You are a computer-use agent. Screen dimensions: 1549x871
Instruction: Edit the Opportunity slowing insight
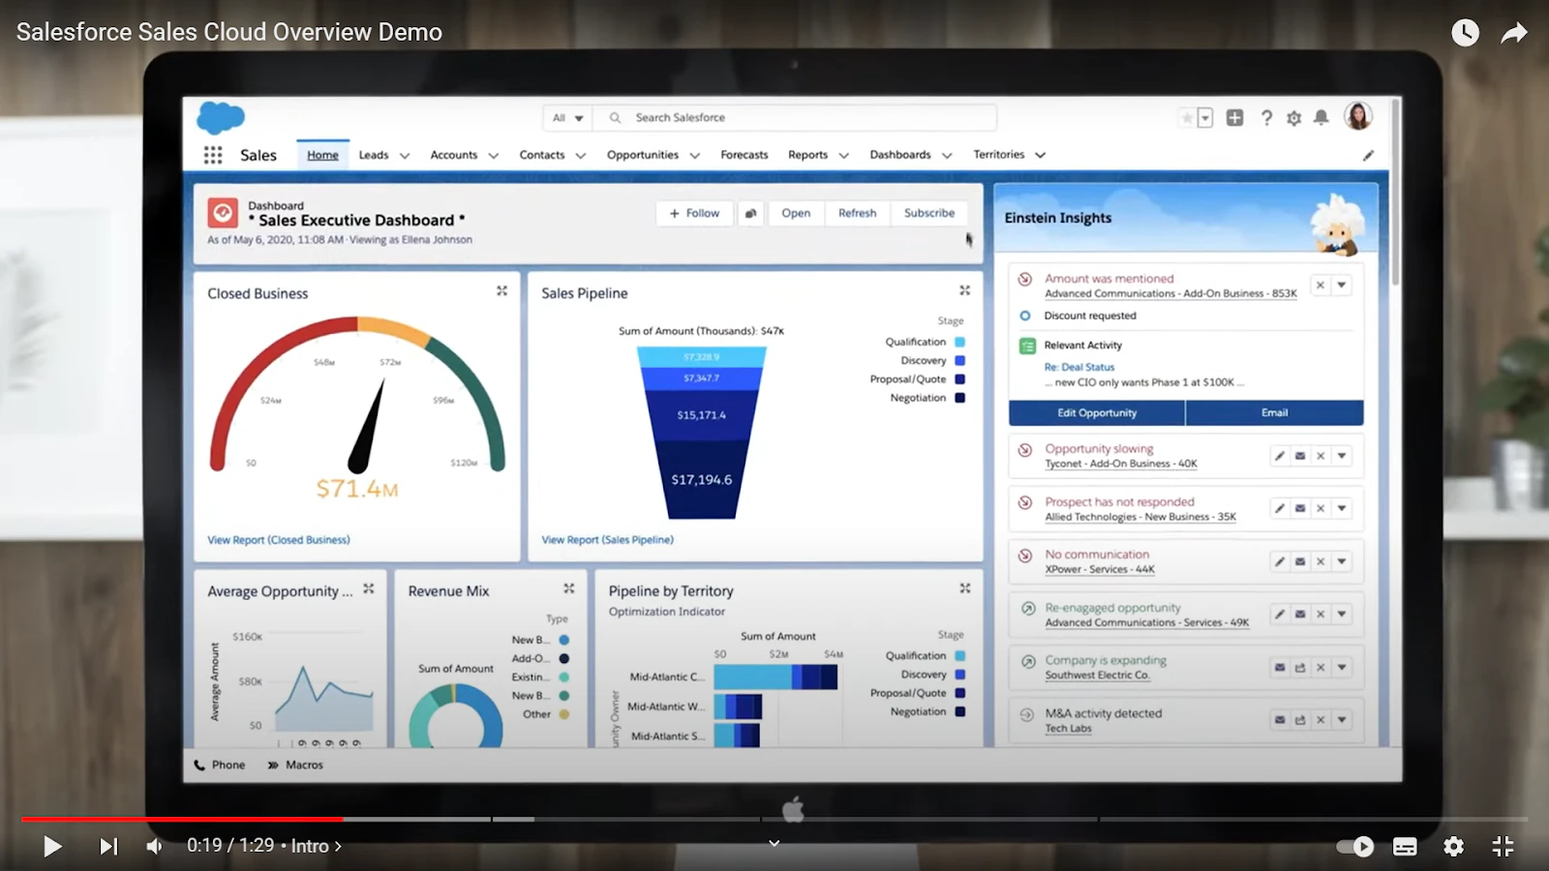(1280, 456)
